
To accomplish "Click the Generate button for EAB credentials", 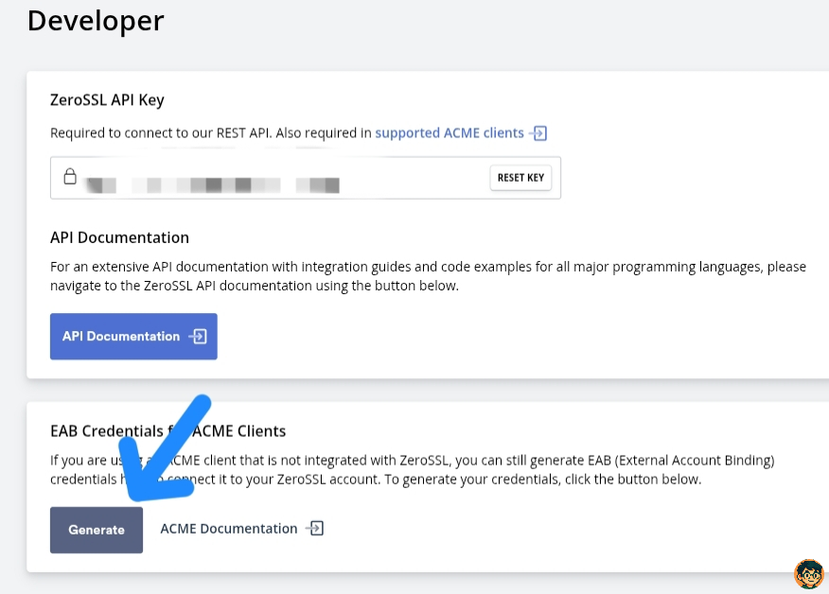I will (97, 530).
